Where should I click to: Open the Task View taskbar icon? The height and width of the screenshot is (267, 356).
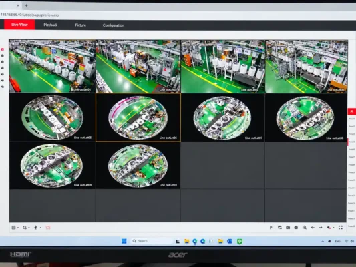(x=178, y=242)
